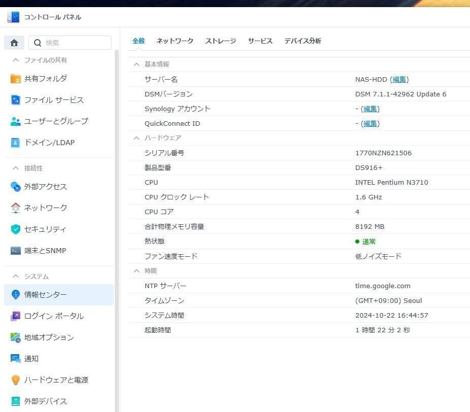Collapse the ハードウェア section
The width and height of the screenshot is (470, 412).
136,138
